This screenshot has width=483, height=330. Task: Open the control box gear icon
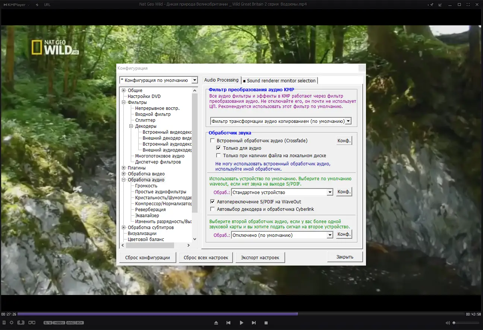coord(12,323)
